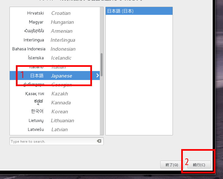Pick Interlingua in the language list
Image resolution: width=223 pixels, height=179 pixels.
point(54,40)
